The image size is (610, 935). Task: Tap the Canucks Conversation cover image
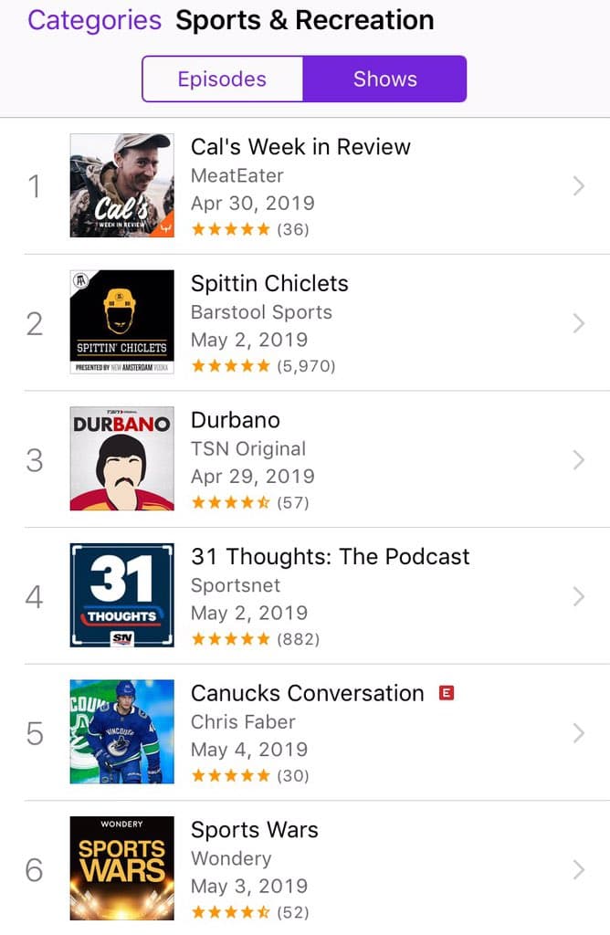[121, 731]
